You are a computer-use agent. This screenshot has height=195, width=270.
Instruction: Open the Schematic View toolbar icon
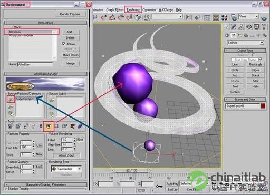(x=216, y=17)
